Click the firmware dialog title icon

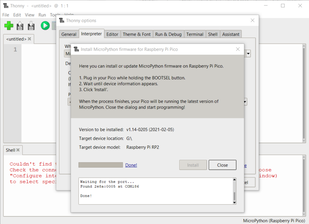tap(76, 49)
